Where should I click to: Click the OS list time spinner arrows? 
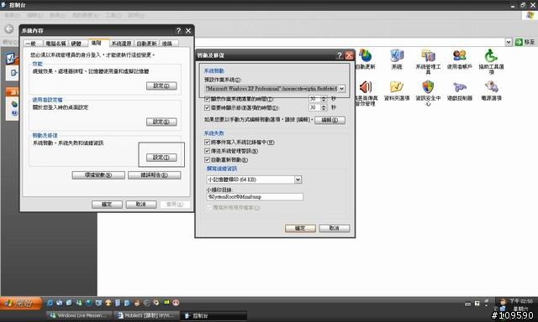pos(324,99)
